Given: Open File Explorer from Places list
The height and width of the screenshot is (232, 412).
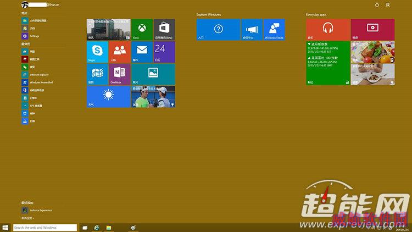Looking at the screenshot, I should pos(34,20).
